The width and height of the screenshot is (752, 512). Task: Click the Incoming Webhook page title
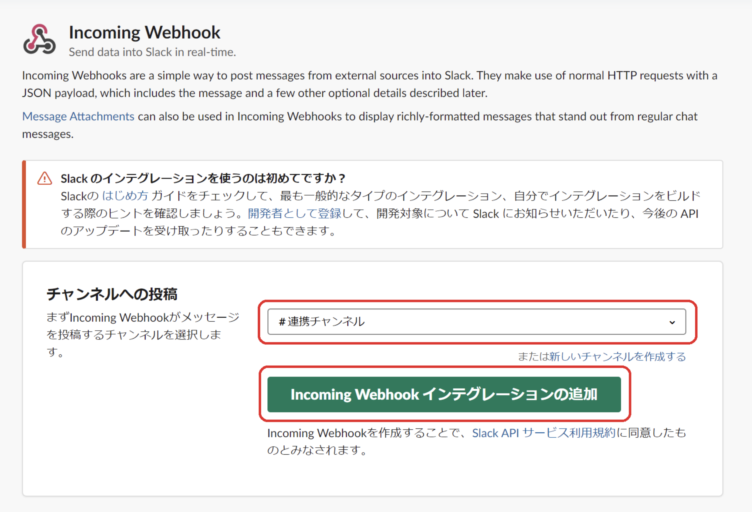(144, 32)
